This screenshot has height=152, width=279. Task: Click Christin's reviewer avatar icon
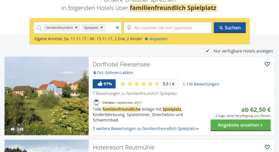[x=96, y=102]
